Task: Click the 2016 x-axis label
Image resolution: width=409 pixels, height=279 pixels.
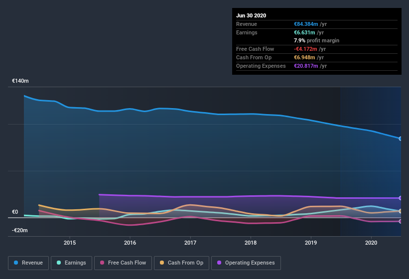Action: click(130, 243)
